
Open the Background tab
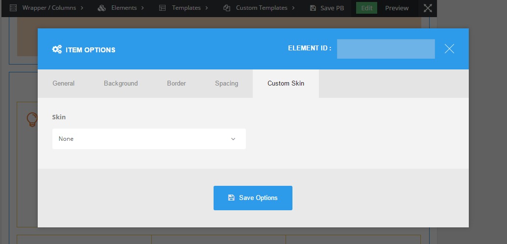pos(121,84)
